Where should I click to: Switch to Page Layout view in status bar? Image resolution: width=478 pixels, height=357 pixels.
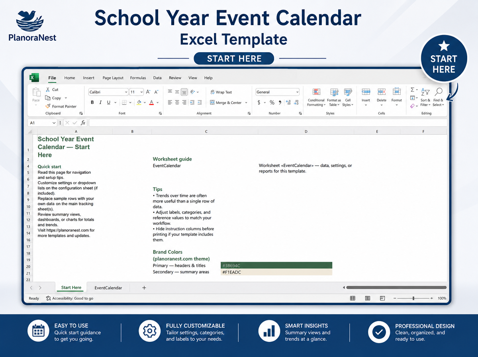click(x=367, y=298)
